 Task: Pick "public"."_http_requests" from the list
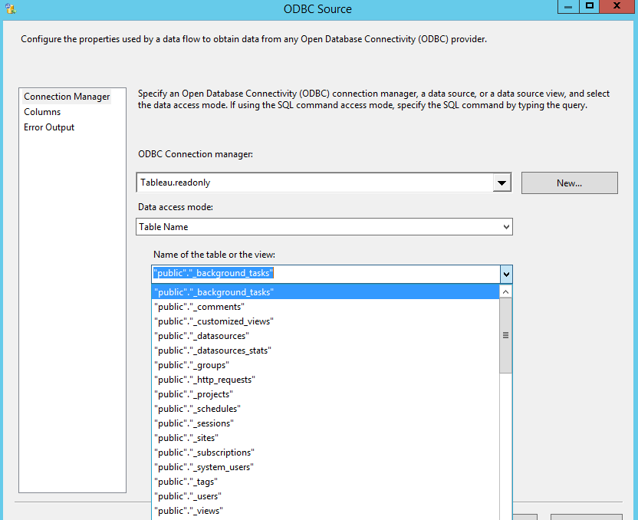(x=325, y=380)
